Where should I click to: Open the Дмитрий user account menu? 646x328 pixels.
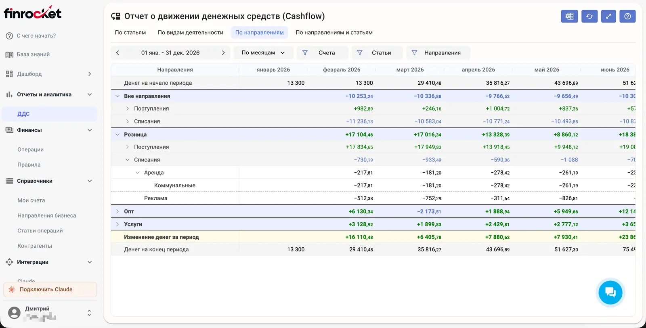point(50,313)
